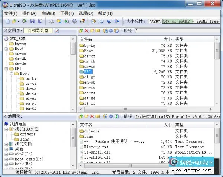Expand the top-level Boot folder in disc tree
Screen dimensions: 223x177
pyautogui.click(x=6, y=49)
